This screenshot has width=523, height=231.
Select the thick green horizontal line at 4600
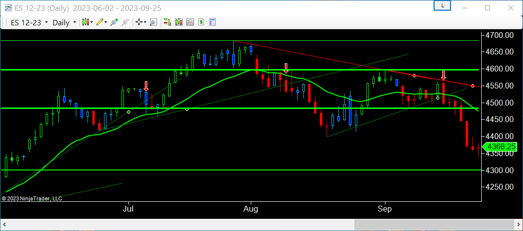pyautogui.click(x=240, y=70)
